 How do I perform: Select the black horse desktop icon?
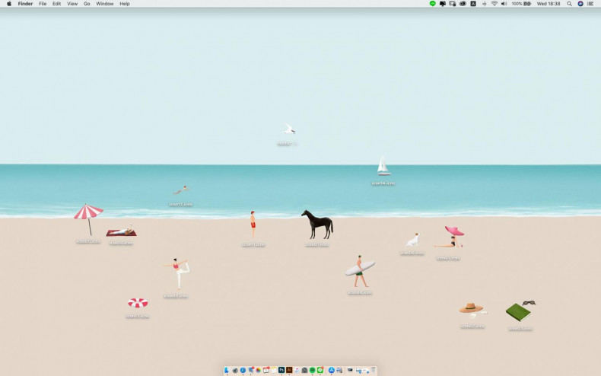click(317, 225)
